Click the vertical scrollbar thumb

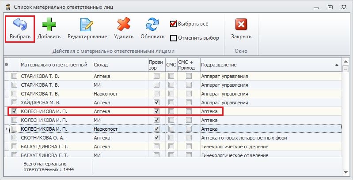pyautogui.click(x=346, y=69)
